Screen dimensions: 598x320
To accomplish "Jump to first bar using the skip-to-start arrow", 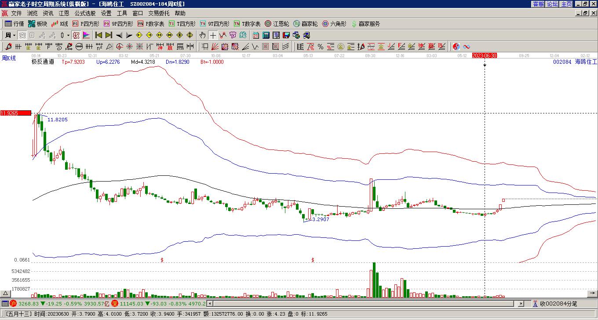I will (98, 35).
